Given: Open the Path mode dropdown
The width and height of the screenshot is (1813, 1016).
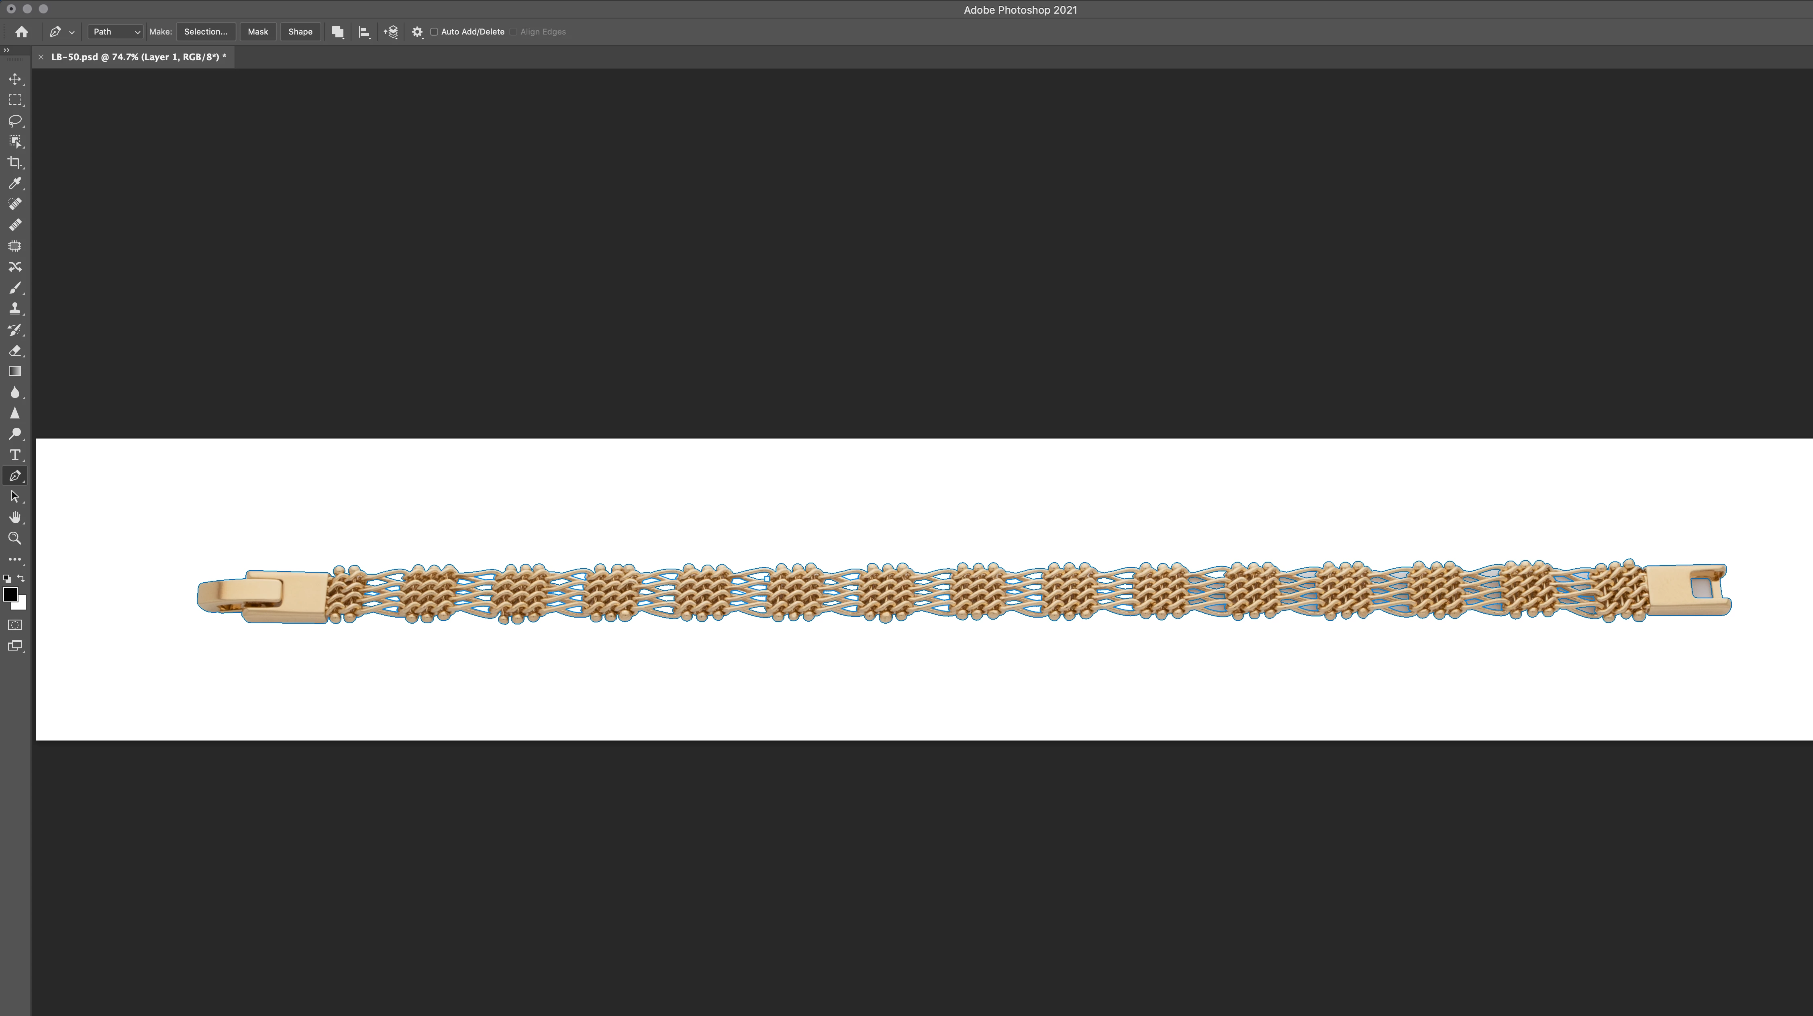Looking at the screenshot, I should point(115,32).
